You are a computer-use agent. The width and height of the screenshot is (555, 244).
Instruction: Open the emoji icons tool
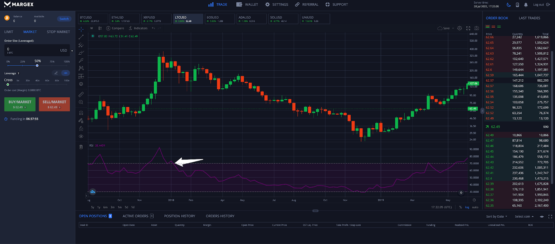point(81,84)
